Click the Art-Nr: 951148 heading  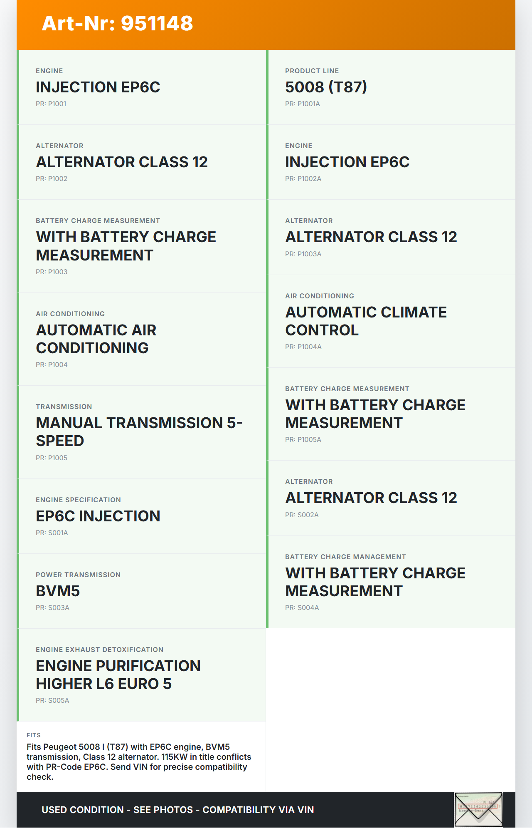[118, 23]
